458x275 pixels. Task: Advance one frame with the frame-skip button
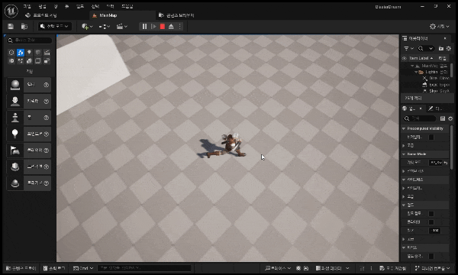click(x=153, y=27)
